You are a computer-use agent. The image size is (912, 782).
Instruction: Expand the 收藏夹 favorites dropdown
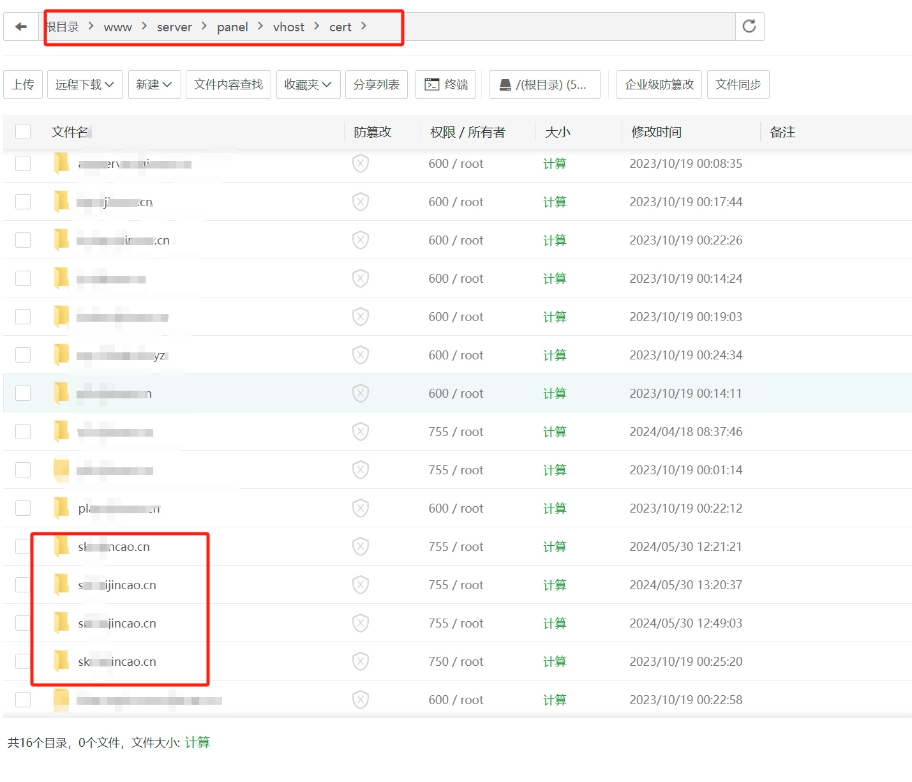click(x=308, y=84)
